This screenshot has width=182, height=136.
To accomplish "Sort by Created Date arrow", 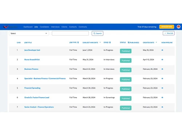I will 156,42.
